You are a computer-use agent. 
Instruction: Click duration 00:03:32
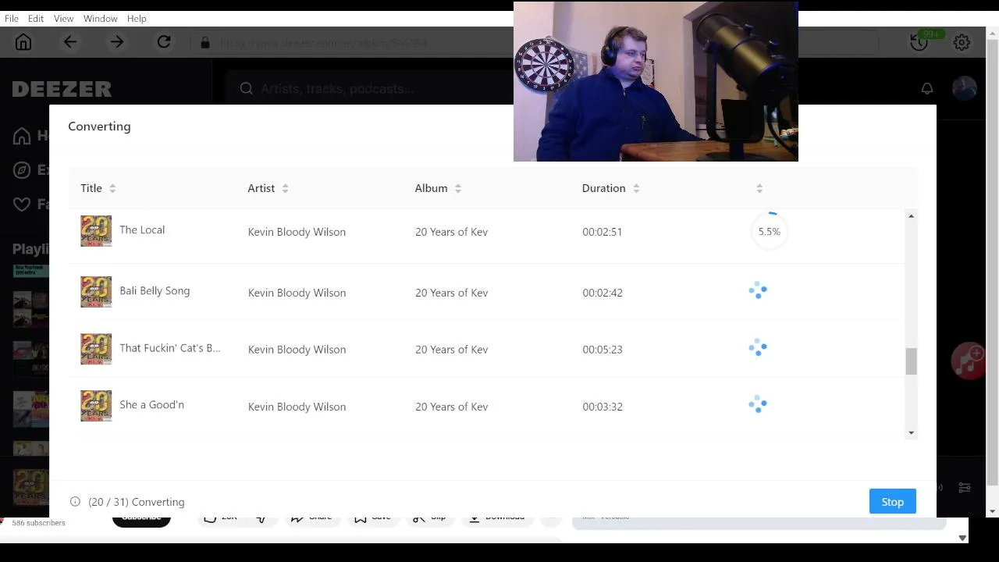(603, 407)
